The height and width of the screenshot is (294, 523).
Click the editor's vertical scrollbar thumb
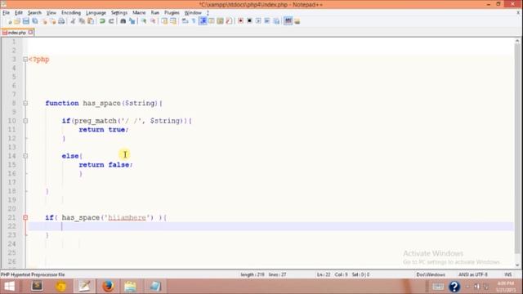pyautogui.click(x=517, y=149)
